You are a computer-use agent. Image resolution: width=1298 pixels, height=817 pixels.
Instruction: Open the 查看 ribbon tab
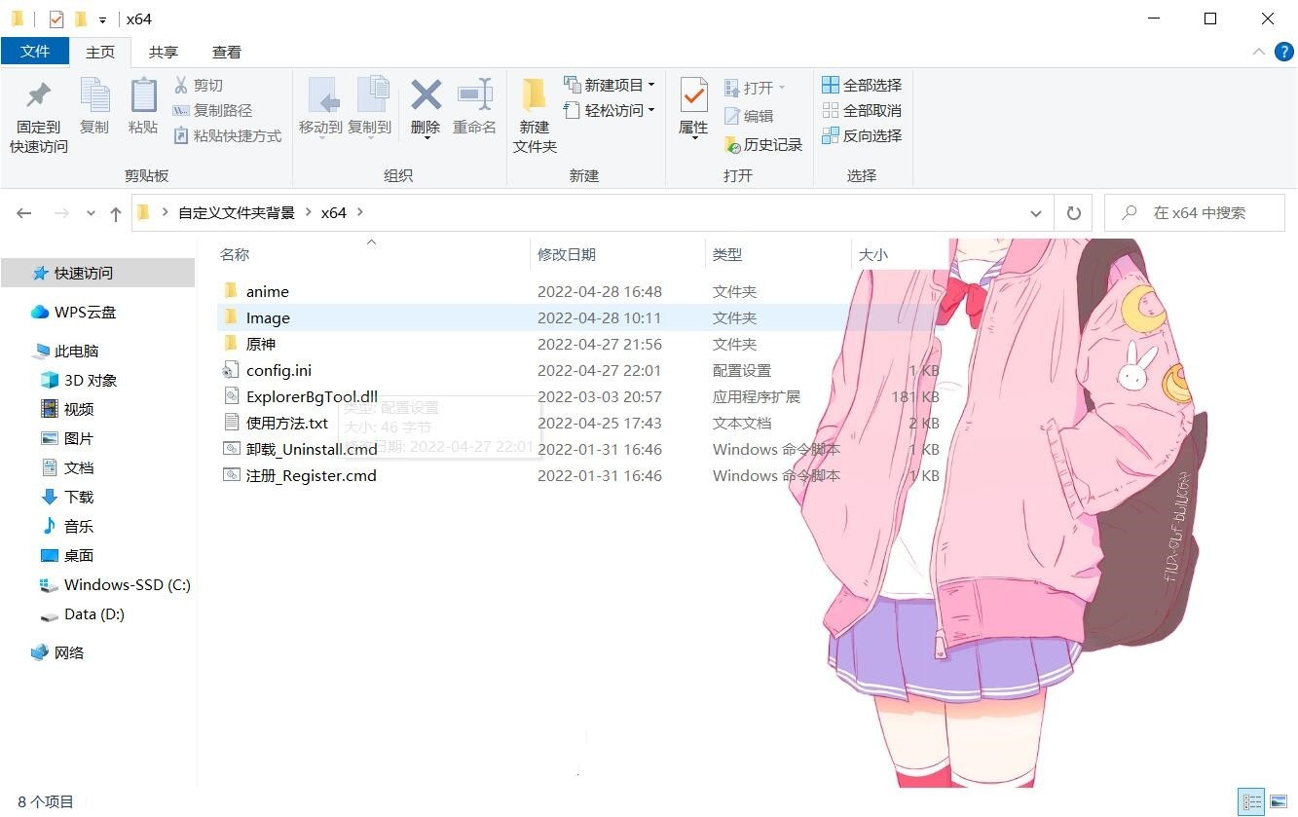(x=227, y=53)
